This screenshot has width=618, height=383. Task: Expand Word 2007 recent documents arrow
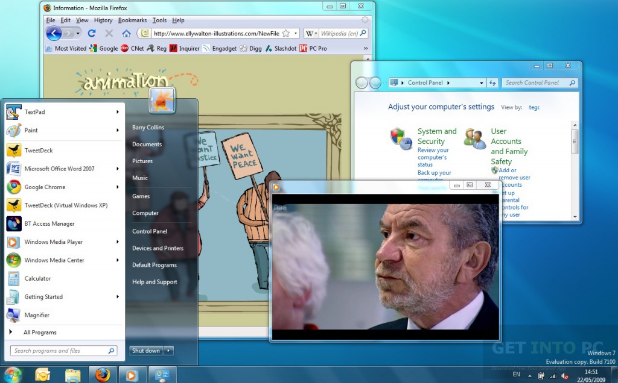[118, 169]
